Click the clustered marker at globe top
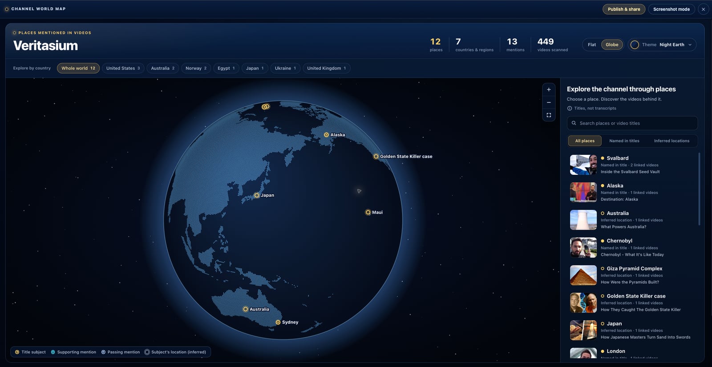712x367 pixels. tap(265, 107)
